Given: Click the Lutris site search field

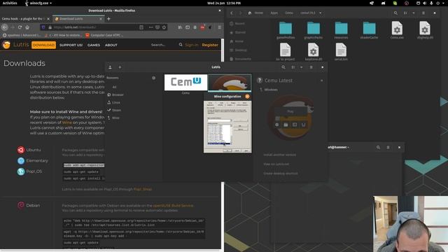Looking at the screenshot, I should coord(163,45).
